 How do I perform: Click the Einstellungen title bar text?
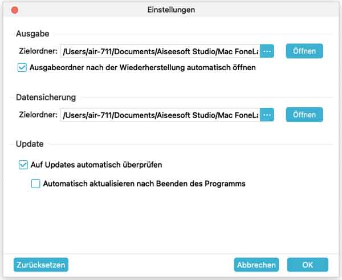pos(171,10)
